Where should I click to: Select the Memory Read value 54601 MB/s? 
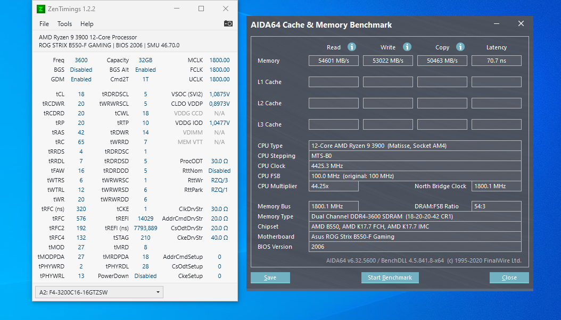tap(334, 61)
